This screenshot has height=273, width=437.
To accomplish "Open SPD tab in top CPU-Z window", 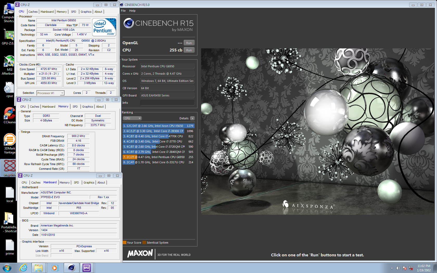I will coord(74,12).
